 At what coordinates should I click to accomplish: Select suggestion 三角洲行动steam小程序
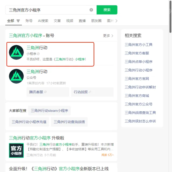click(49, 111)
